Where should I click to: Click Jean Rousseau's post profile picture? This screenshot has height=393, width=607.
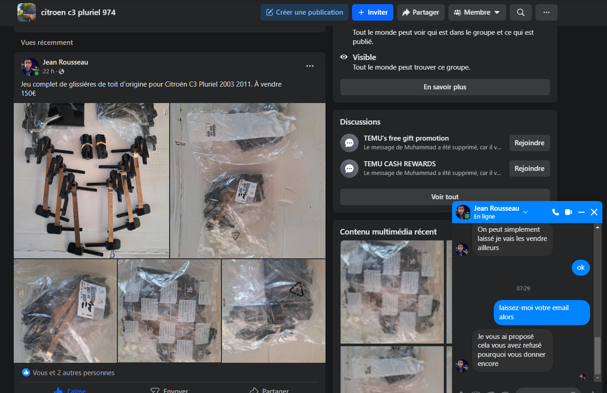(x=30, y=67)
